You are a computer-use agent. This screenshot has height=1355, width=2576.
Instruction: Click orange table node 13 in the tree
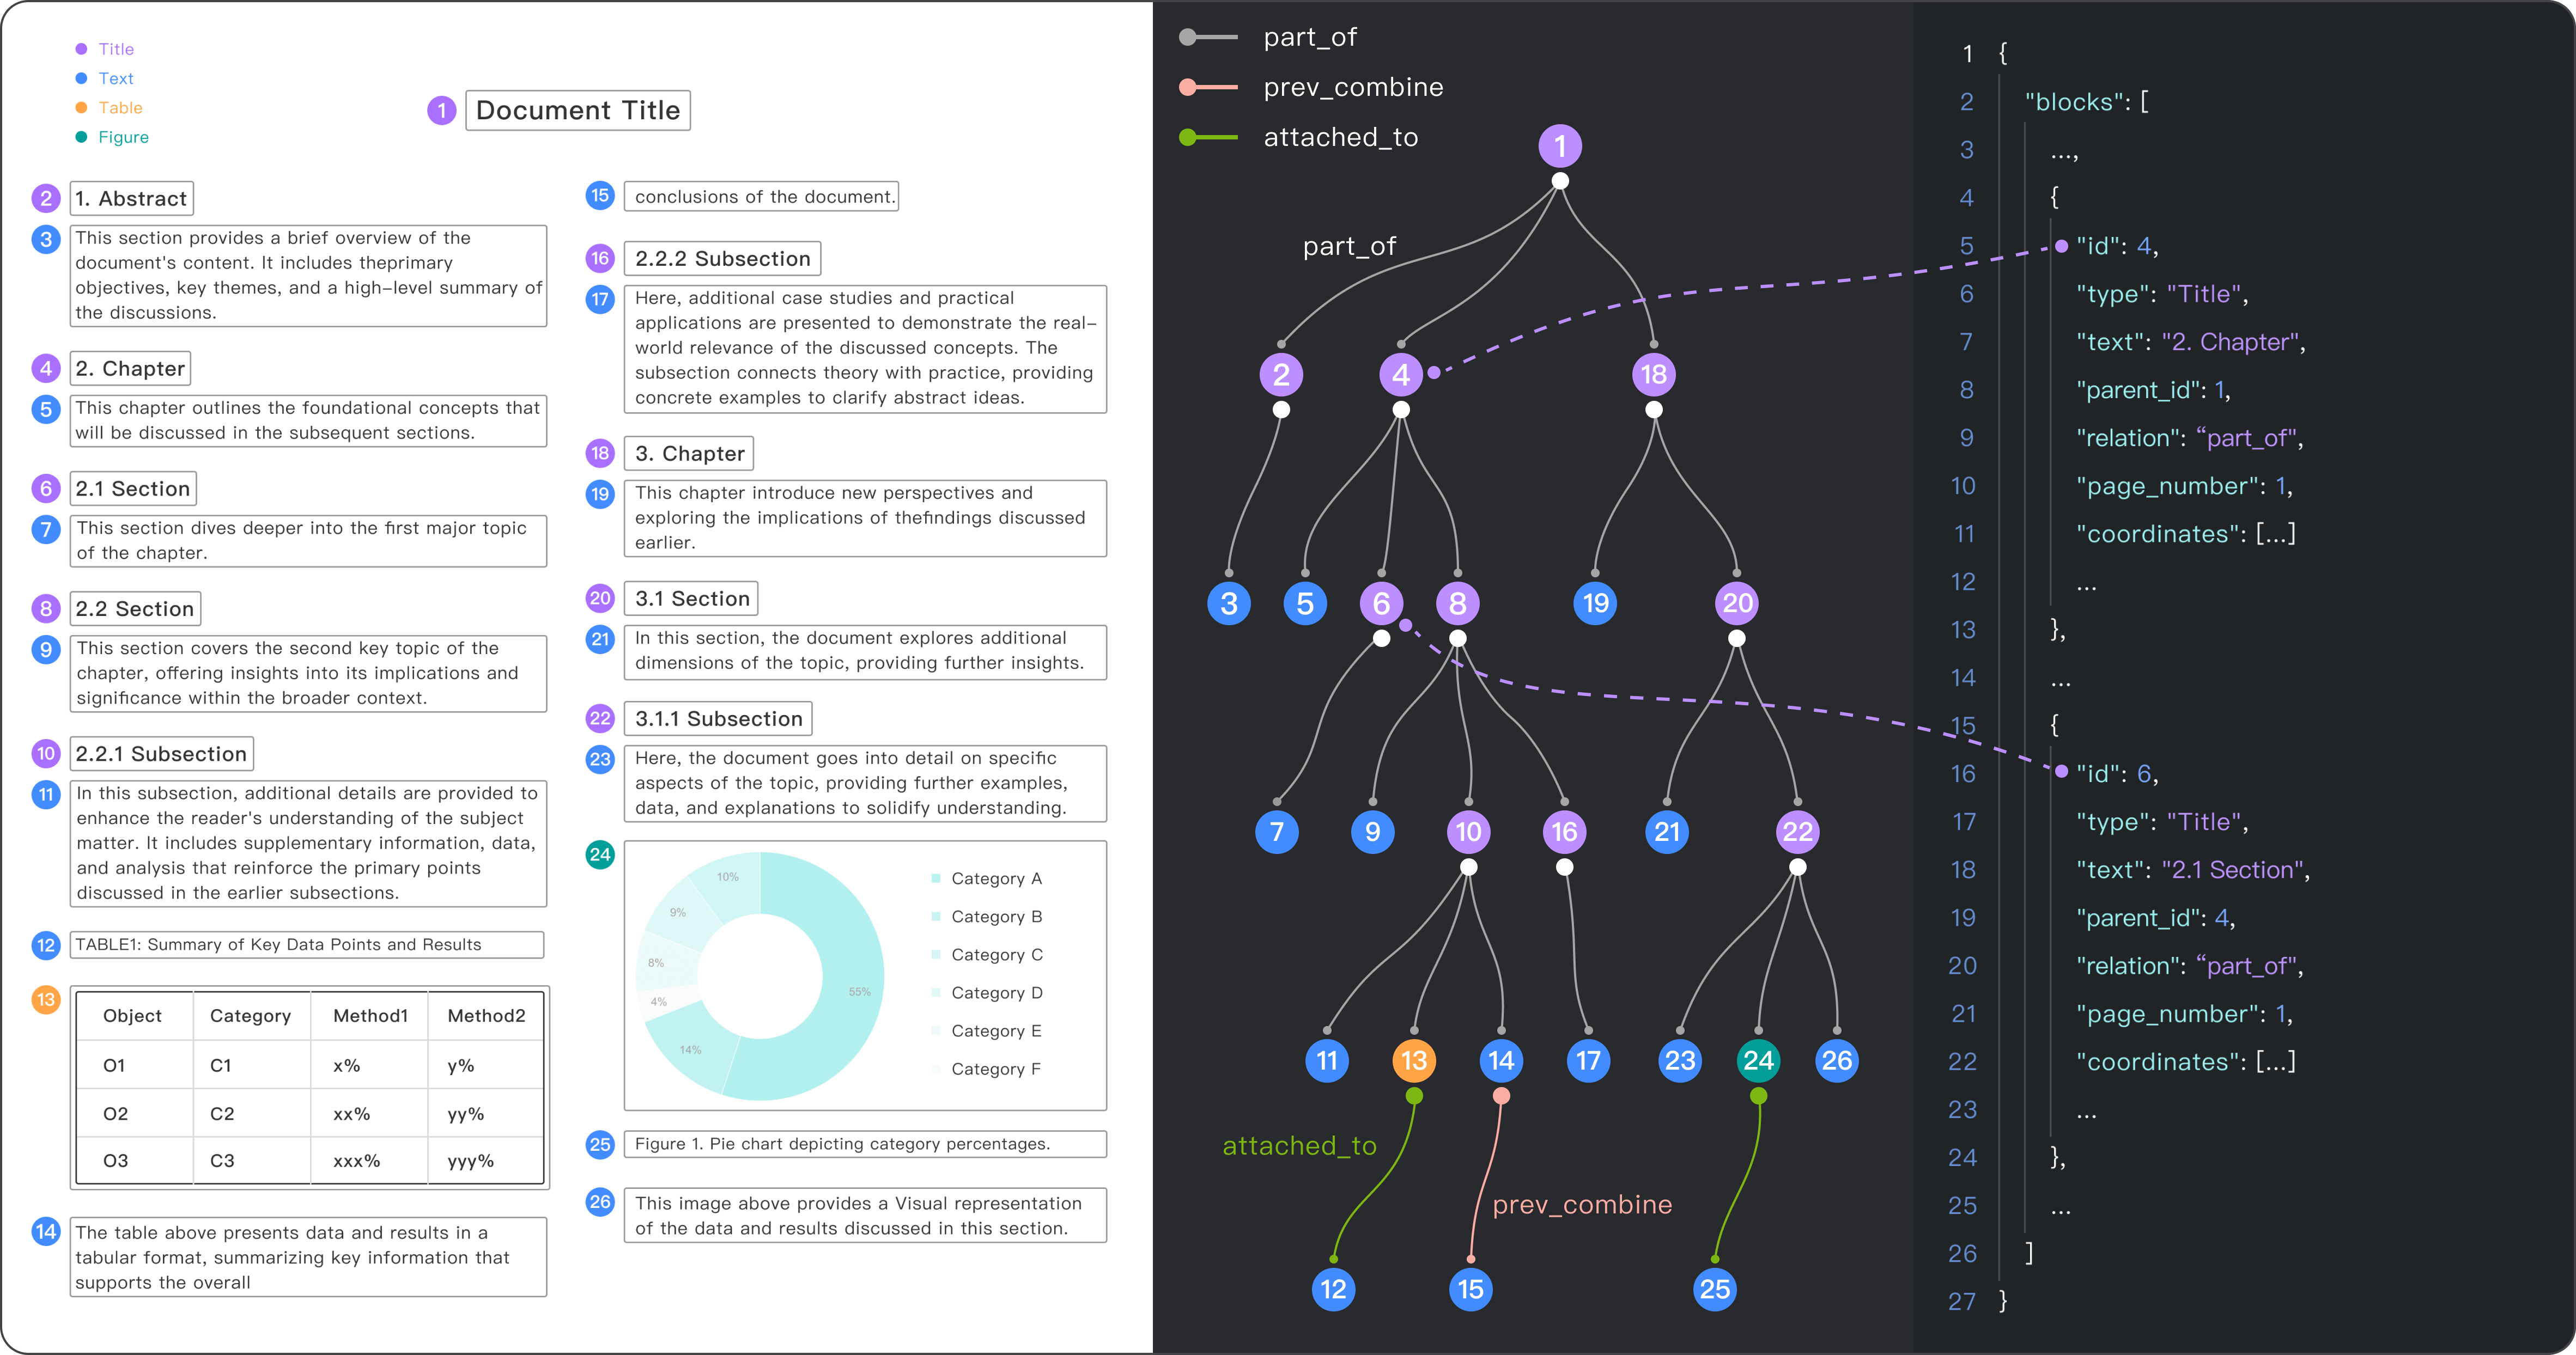[1414, 1060]
